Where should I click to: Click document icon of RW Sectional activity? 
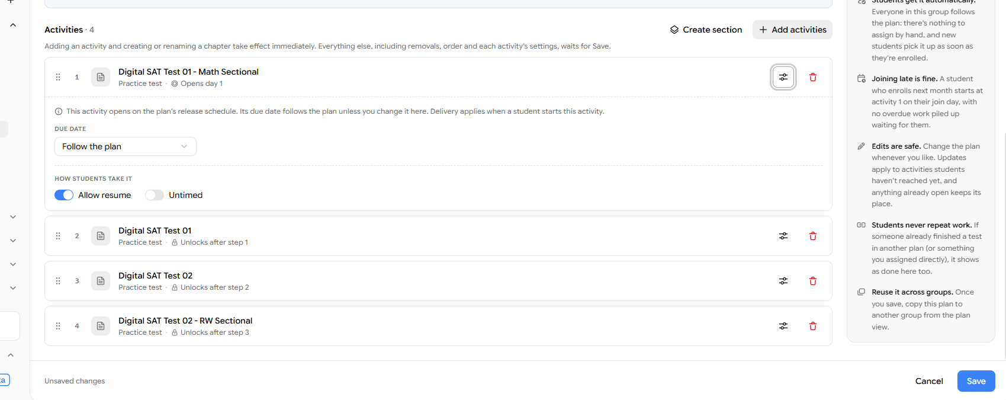(x=101, y=326)
